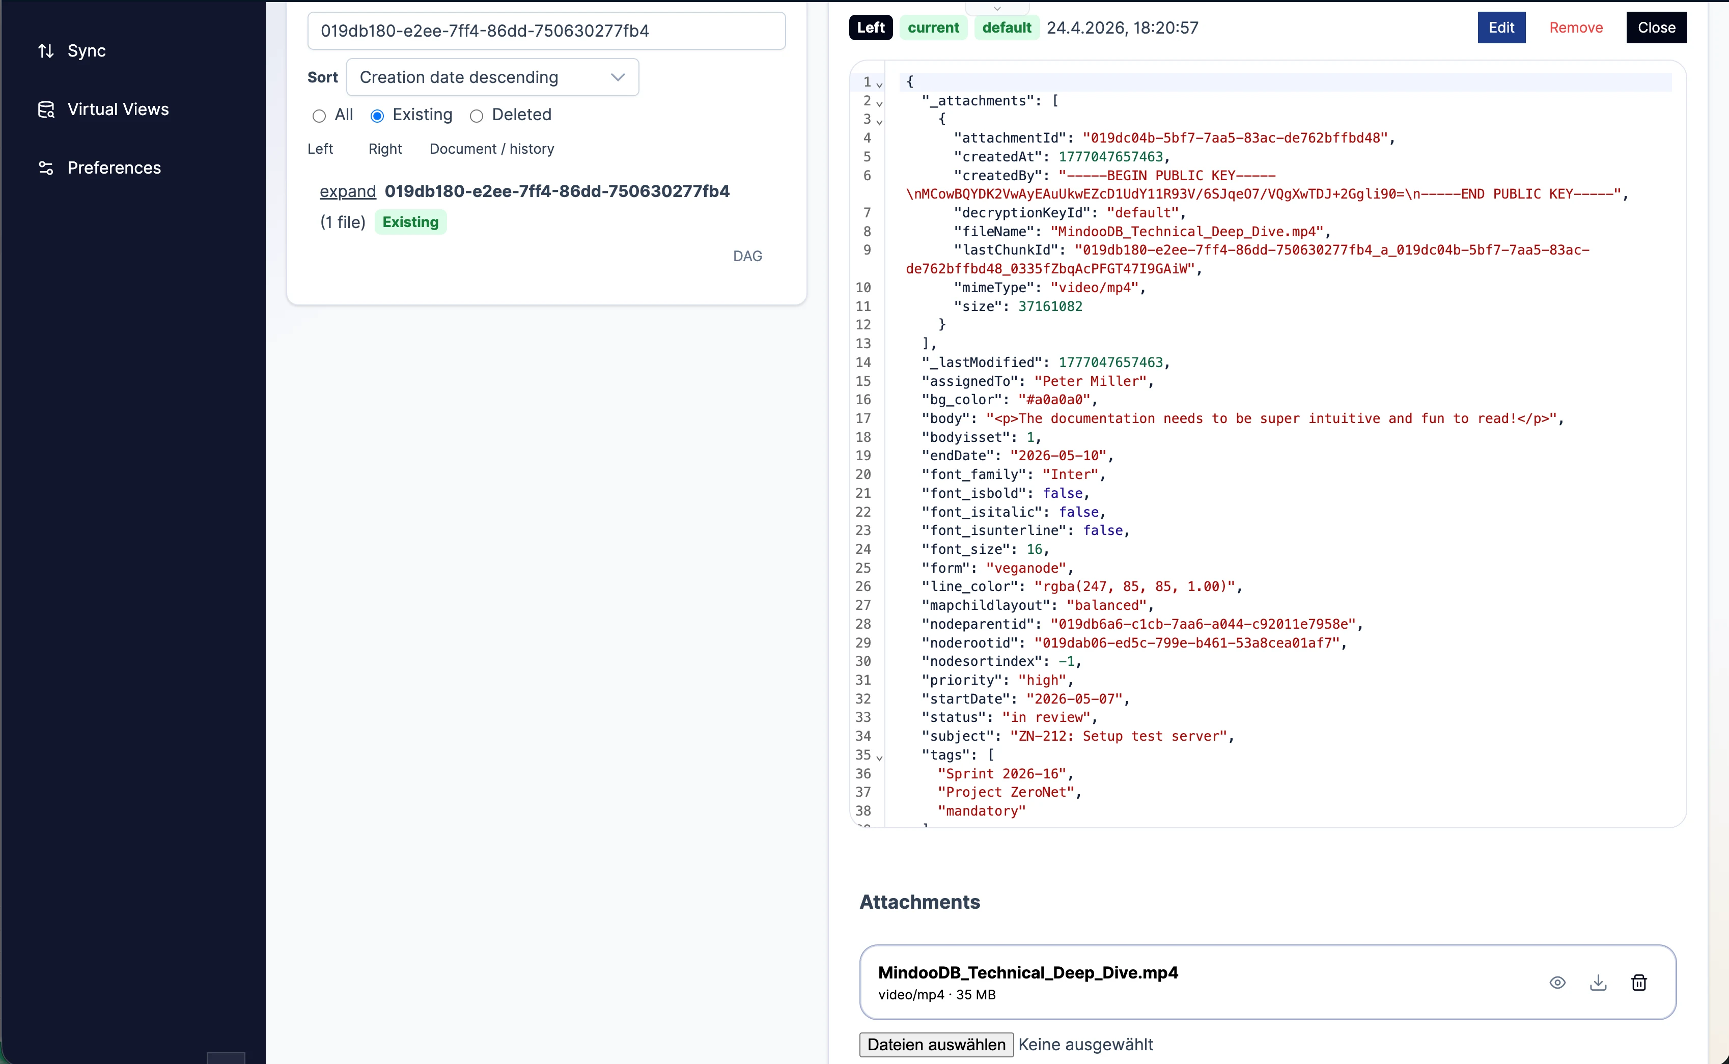The height and width of the screenshot is (1064, 1729).
Task: Click inside the document ID search field
Action: [546, 30]
